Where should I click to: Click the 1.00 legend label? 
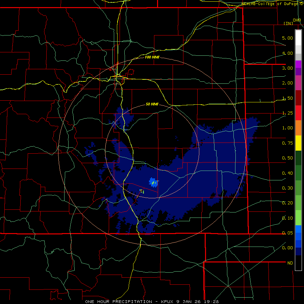pos(287,128)
